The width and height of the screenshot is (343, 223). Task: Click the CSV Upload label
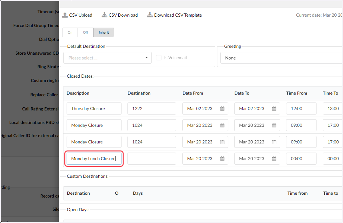pyautogui.click(x=81, y=15)
